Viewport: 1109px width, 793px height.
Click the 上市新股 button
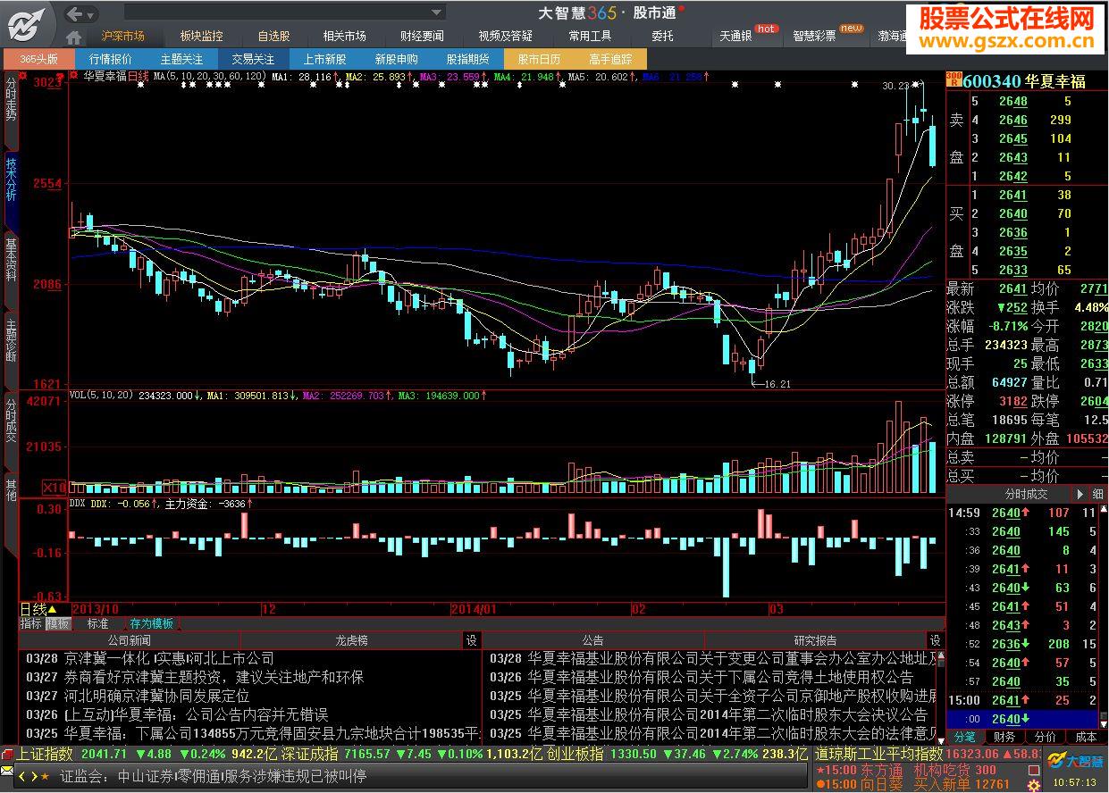[325, 60]
